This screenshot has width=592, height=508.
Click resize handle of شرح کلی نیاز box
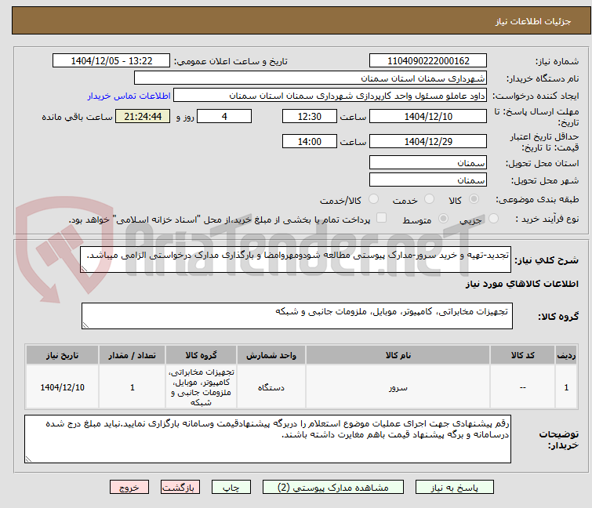pyautogui.click(x=84, y=269)
